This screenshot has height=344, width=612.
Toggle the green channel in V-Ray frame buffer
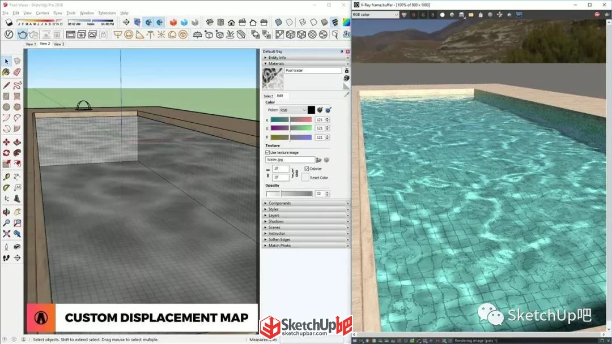coord(423,15)
